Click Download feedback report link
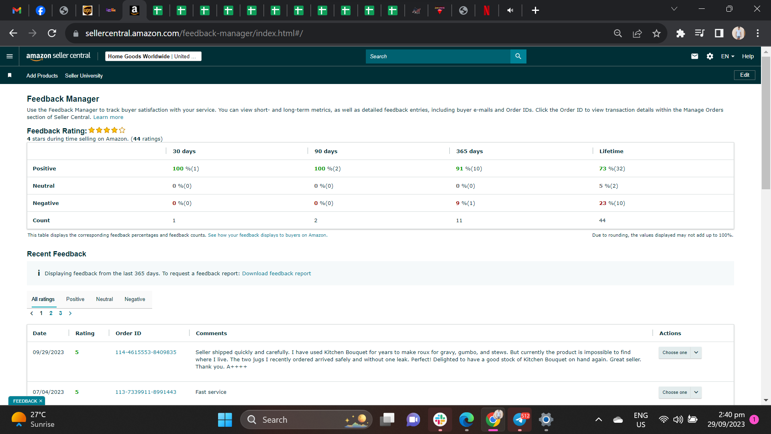771x434 pixels. click(x=276, y=274)
